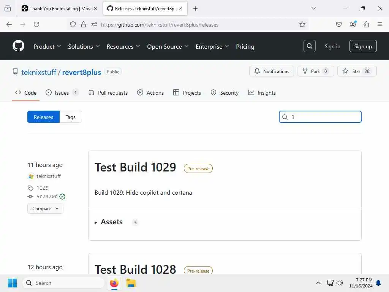Open a new browser tab
Screen dimensions: 389x292
coord(196,8)
